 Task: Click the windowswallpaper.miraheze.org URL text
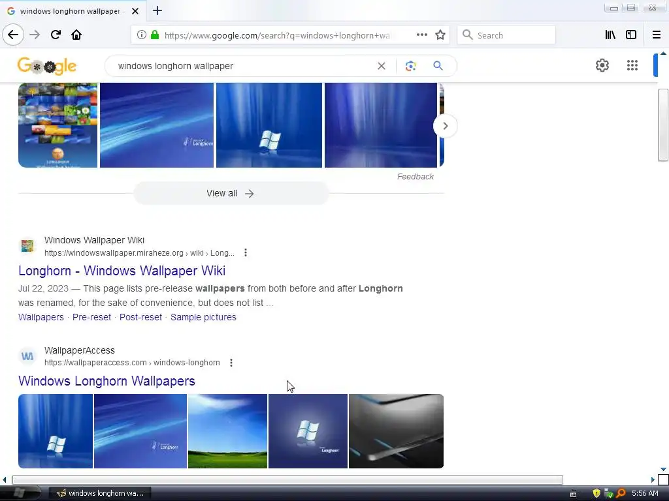[140, 253]
